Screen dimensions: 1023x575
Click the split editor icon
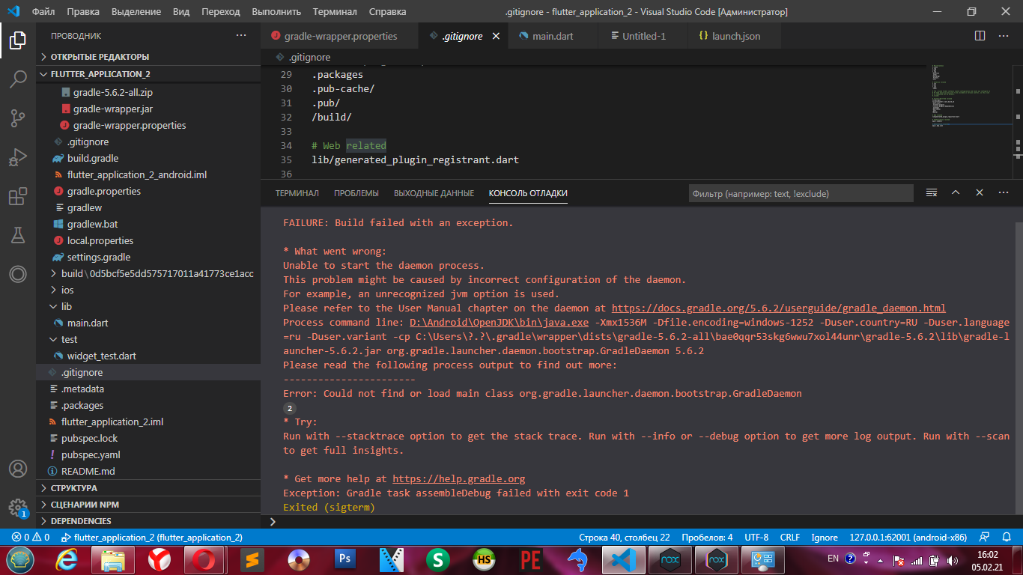tap(980, 36)
